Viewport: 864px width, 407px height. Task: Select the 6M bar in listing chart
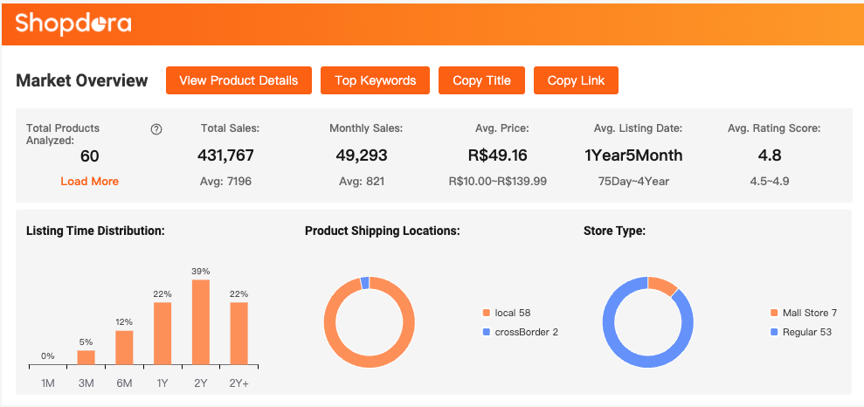124,347
